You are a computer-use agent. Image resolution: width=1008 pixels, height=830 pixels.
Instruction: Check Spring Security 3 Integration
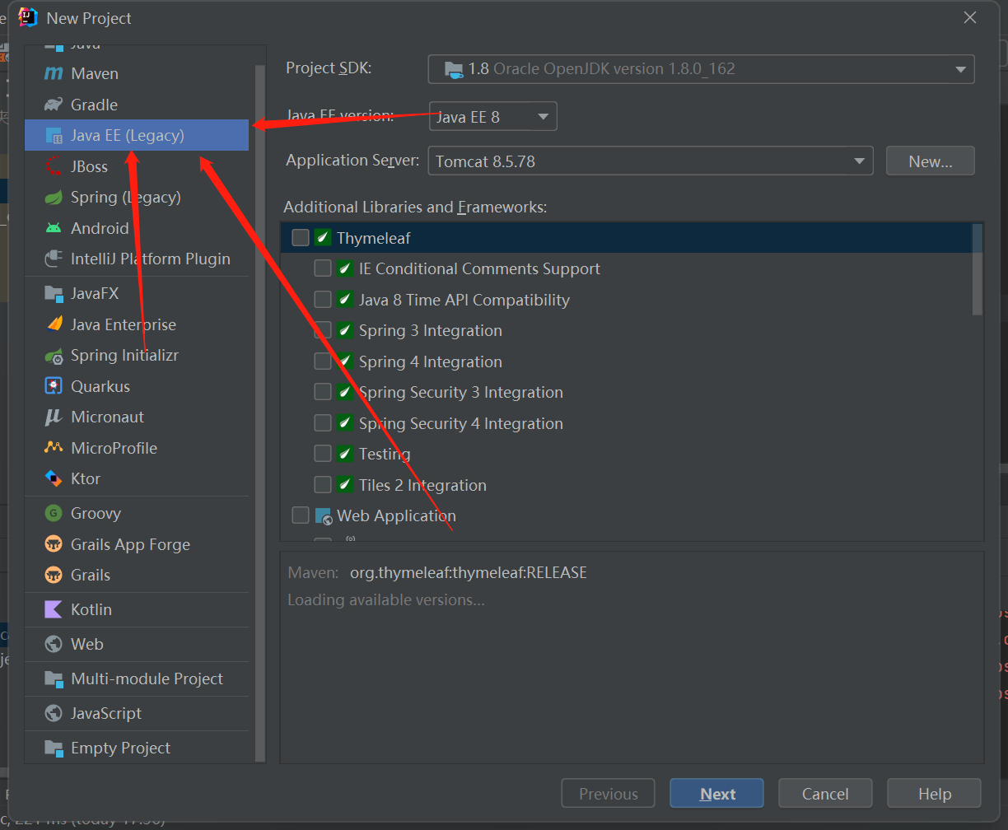[323, 392]
